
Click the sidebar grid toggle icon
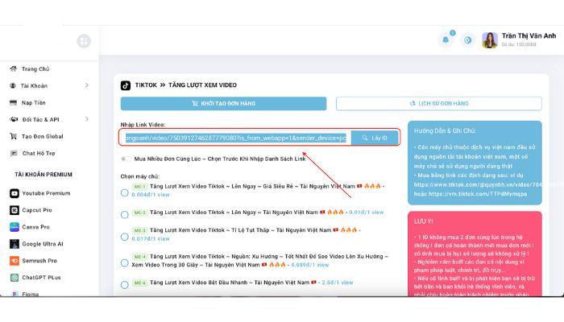[x=84, y=41]
